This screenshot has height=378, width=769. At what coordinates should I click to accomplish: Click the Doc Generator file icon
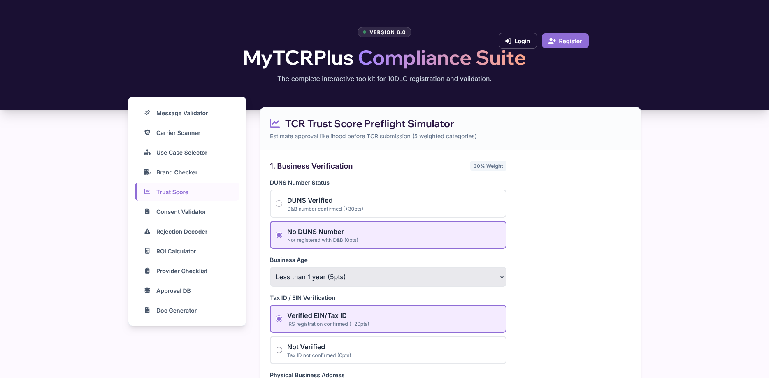click(147, 310)
